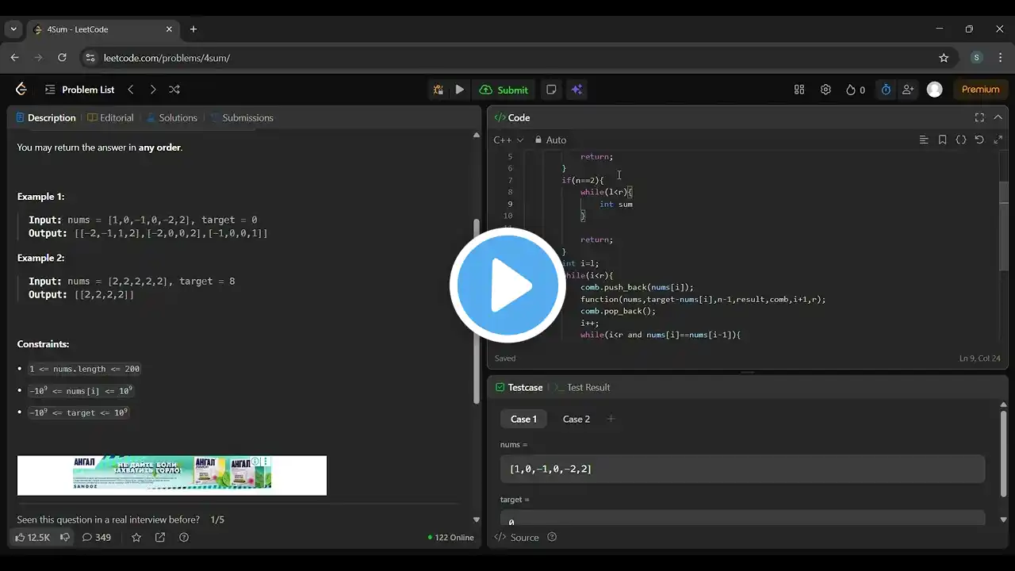The width and height of the screenshot is (1015, 571).
Task: Click the debug icon beside Run
Action: point(438,90)
